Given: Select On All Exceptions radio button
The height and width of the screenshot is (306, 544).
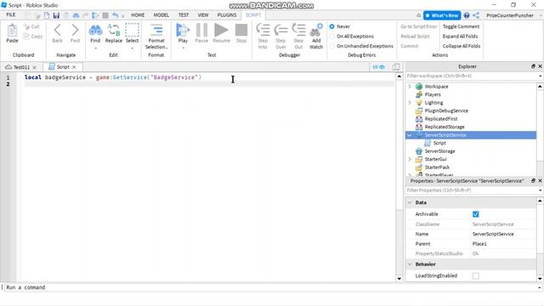Looking at the screenshot, I should click(332, 36).
